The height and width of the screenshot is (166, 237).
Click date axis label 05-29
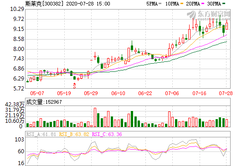pyautogui.click(x=91, y=93)
